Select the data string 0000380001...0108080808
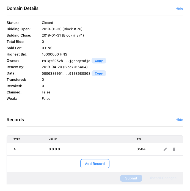190x191 pixels. pos(66,73)
